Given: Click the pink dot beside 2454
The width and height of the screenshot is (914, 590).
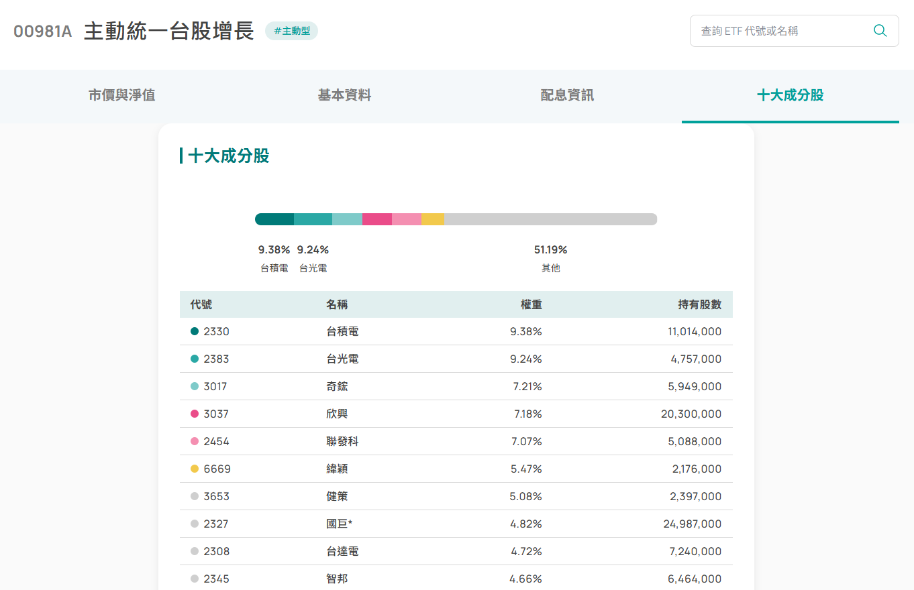Looking at the screenshot, I should (x=195, y=441).
